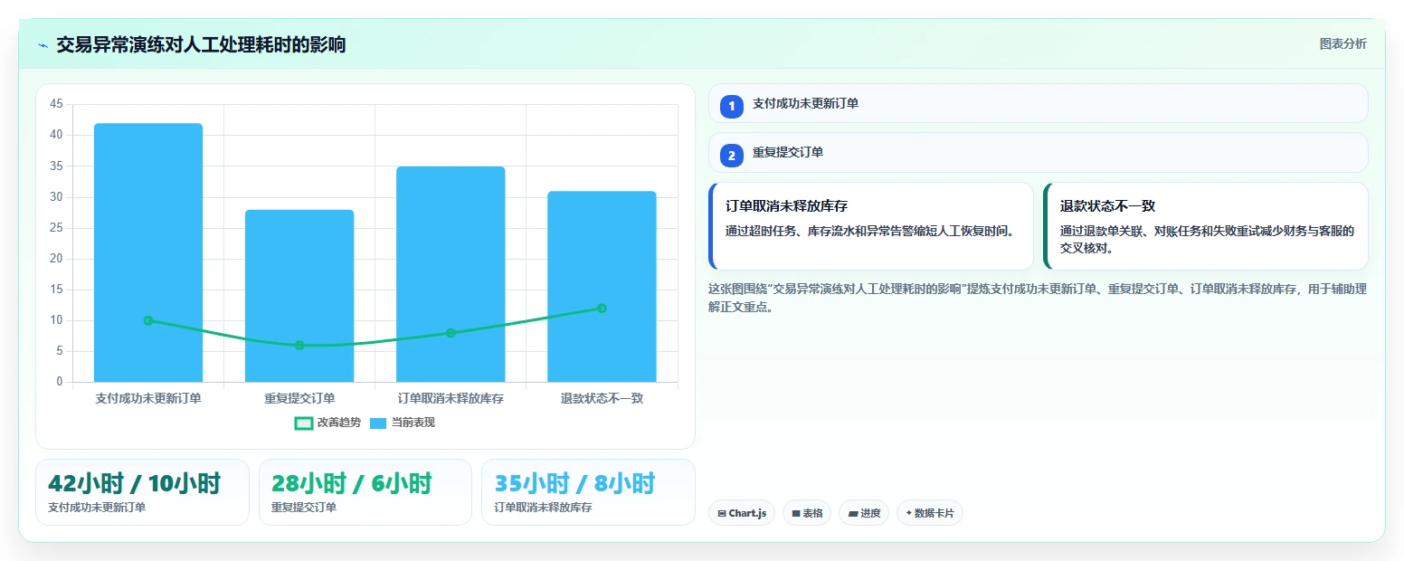Click the Chart.js tag
This screenshot has width=1404, height=561.
coord(742,513)
